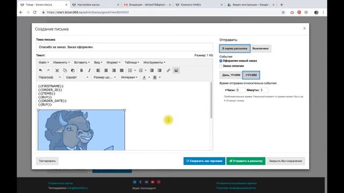Switch to 'Настройка кассы' browser tab

[x=96, y=5]
